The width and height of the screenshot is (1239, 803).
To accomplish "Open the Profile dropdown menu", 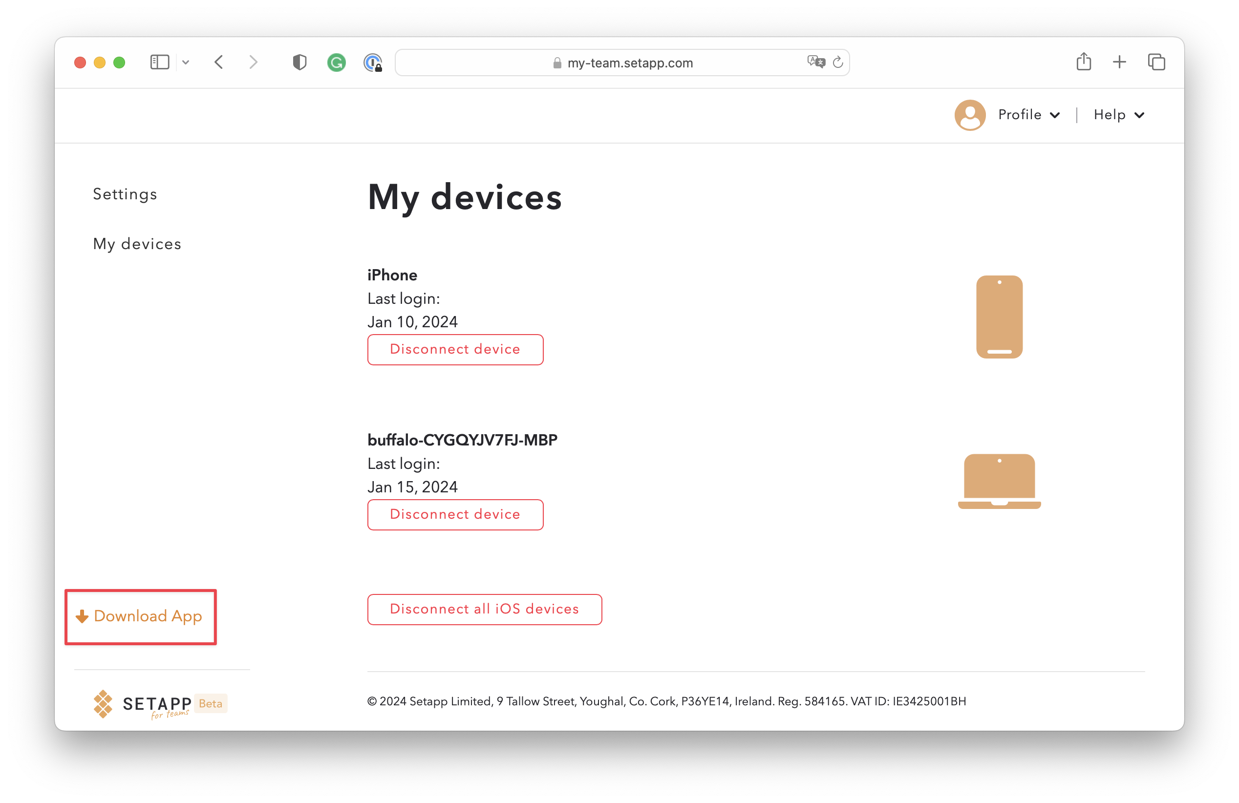I will 1028,114.
